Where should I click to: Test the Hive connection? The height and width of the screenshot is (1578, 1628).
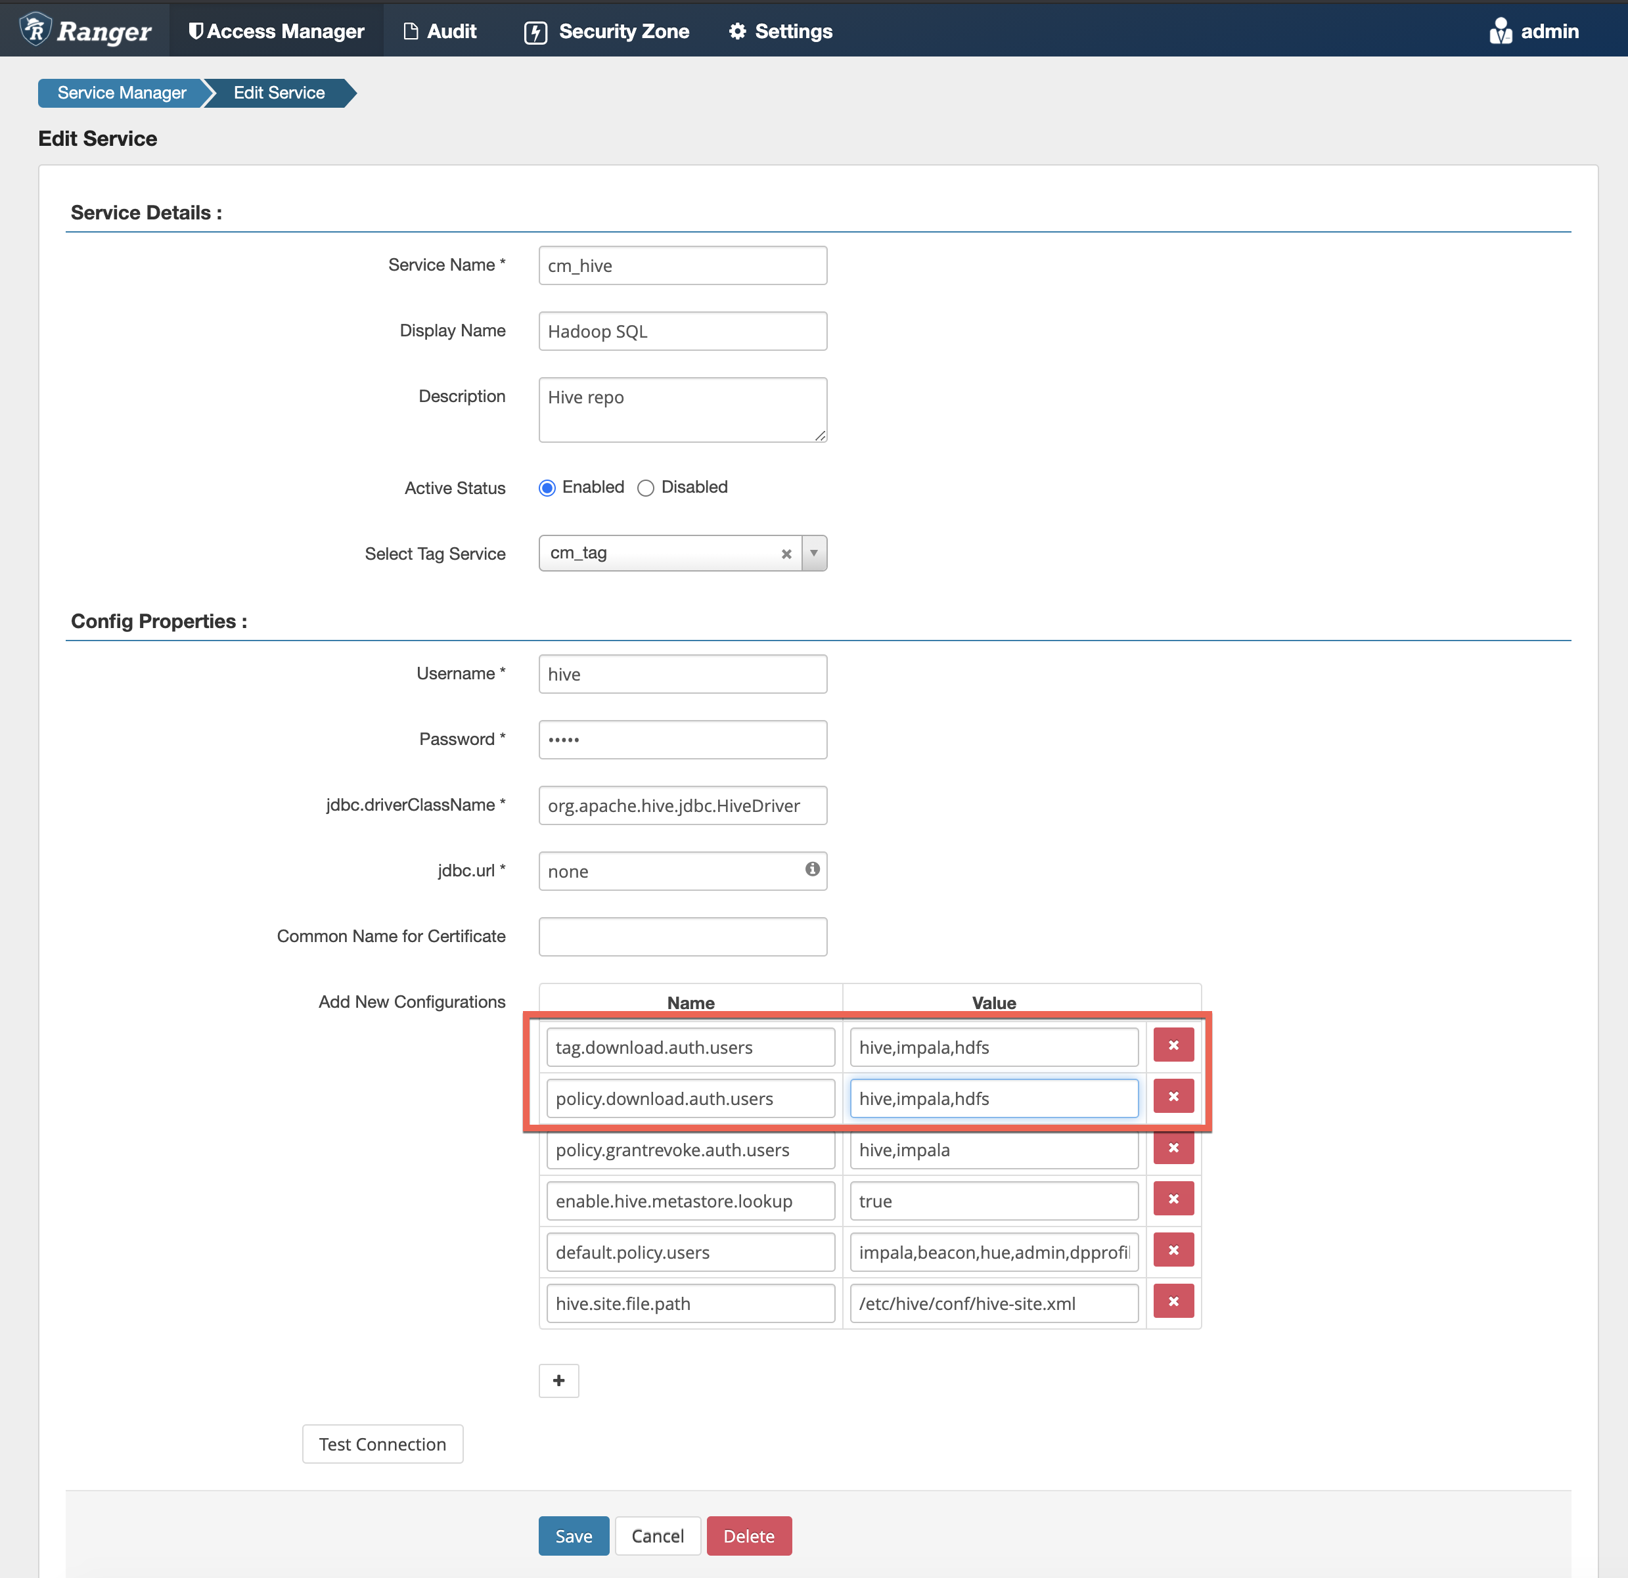click(382, 1443)
